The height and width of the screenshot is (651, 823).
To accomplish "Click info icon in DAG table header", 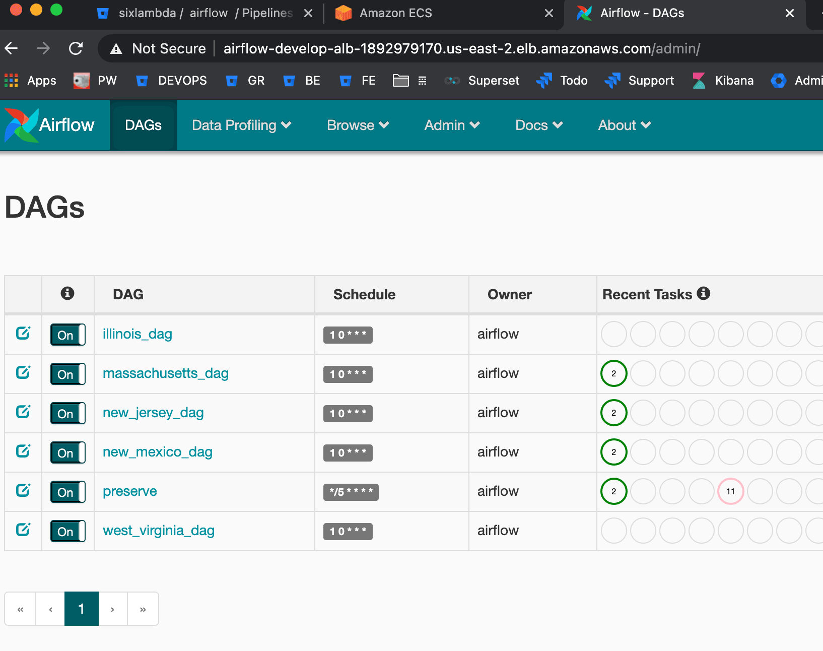I will [67, 293].
